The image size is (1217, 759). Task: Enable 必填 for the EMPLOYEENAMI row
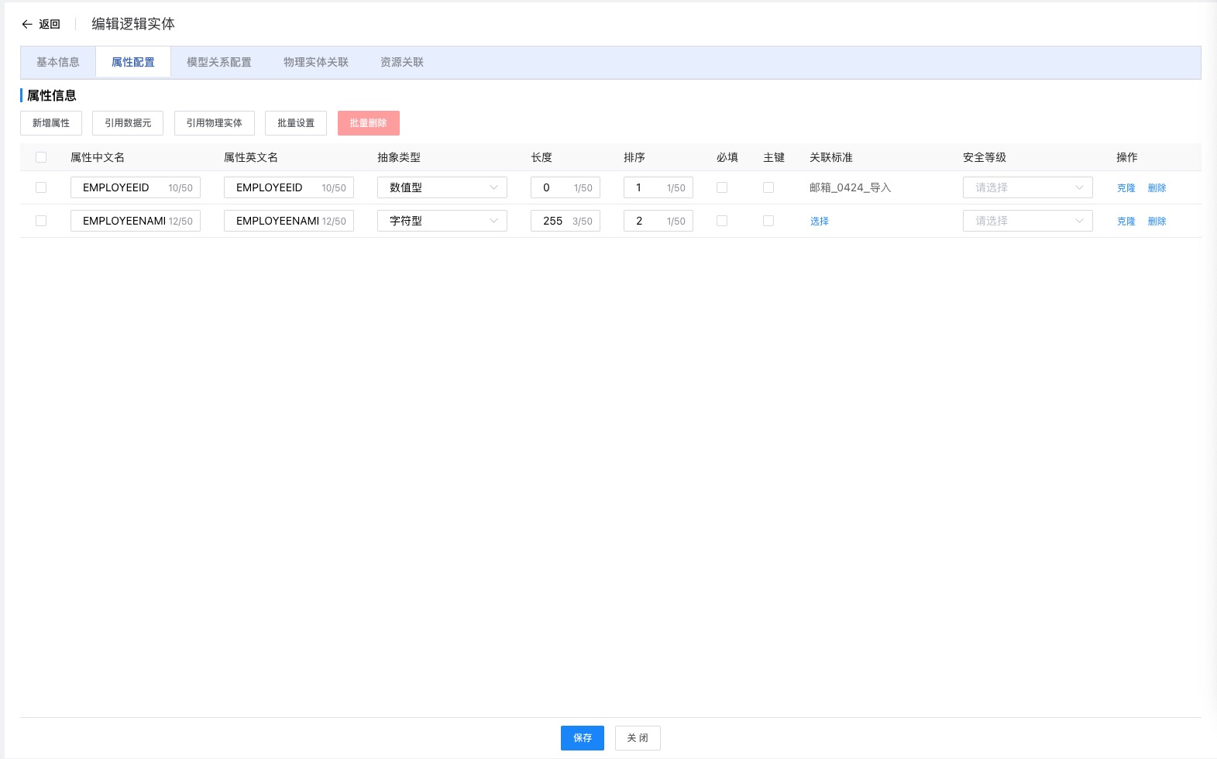click(722, 221)
